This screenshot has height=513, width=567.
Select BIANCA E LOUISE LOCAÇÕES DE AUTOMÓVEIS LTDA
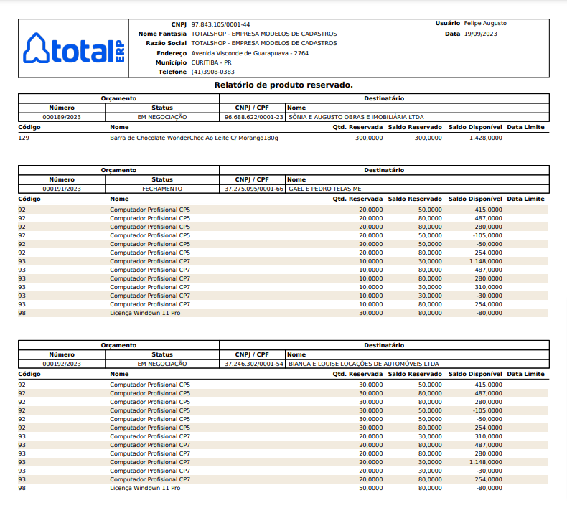364,364
